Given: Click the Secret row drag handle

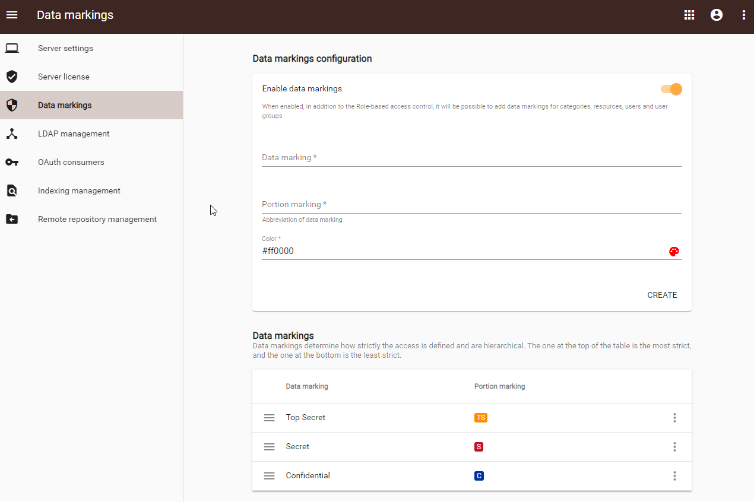Looking at the screenshot, I should coord(269,447).
